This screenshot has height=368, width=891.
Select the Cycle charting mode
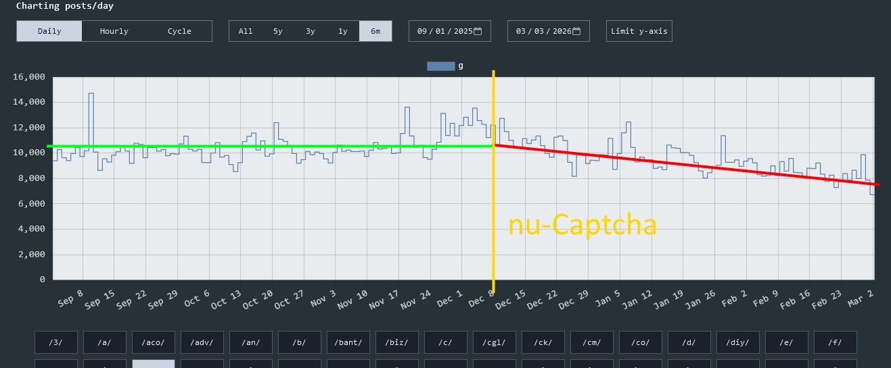pyautogui.click(x=179, y=31)
